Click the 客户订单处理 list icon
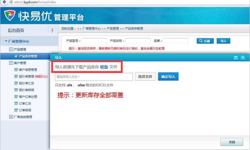 point(16,96)
